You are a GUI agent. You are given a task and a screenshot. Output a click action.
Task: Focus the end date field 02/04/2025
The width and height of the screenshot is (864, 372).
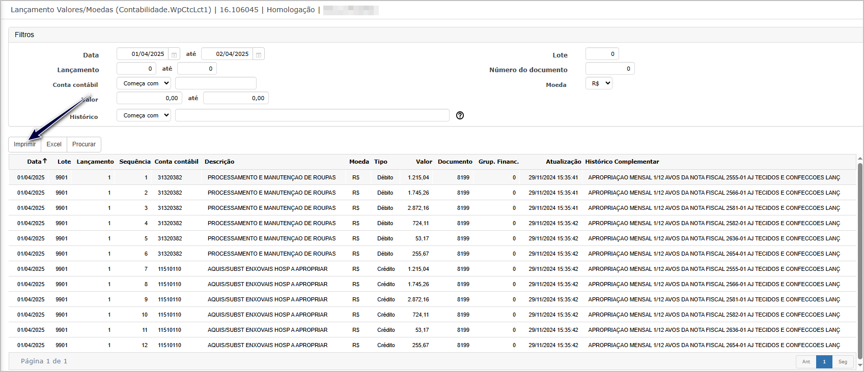(227, 54)
